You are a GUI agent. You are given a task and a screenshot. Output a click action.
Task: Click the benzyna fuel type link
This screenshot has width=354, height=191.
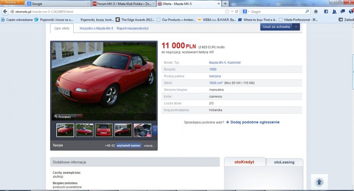tap(215, 76)
